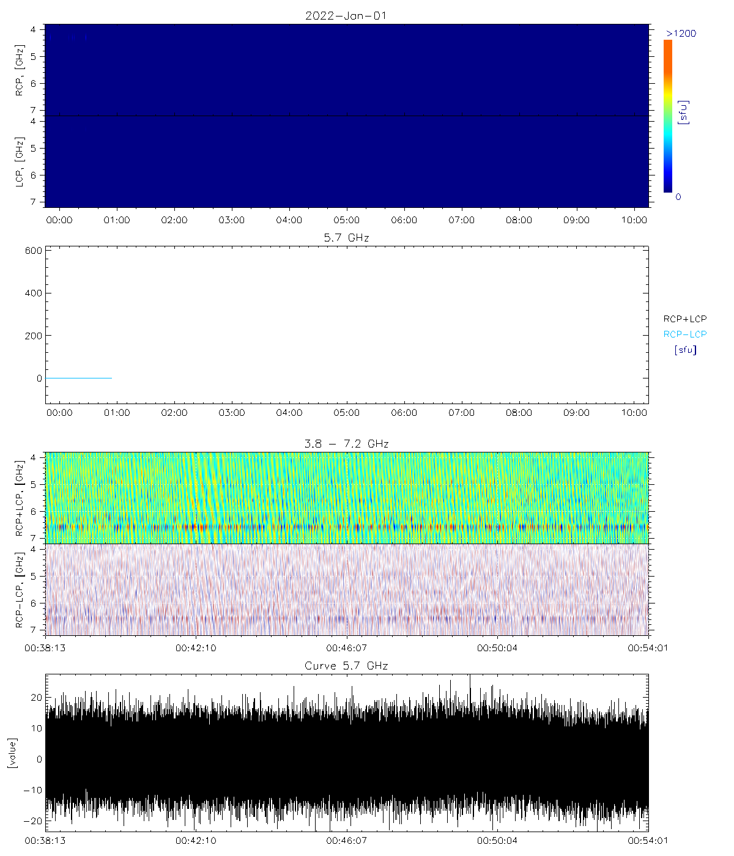This screenshot has height=856, width=734.
Task: Click the 600 tick on the flux plot axis
Action: click(x=34, y=251)
